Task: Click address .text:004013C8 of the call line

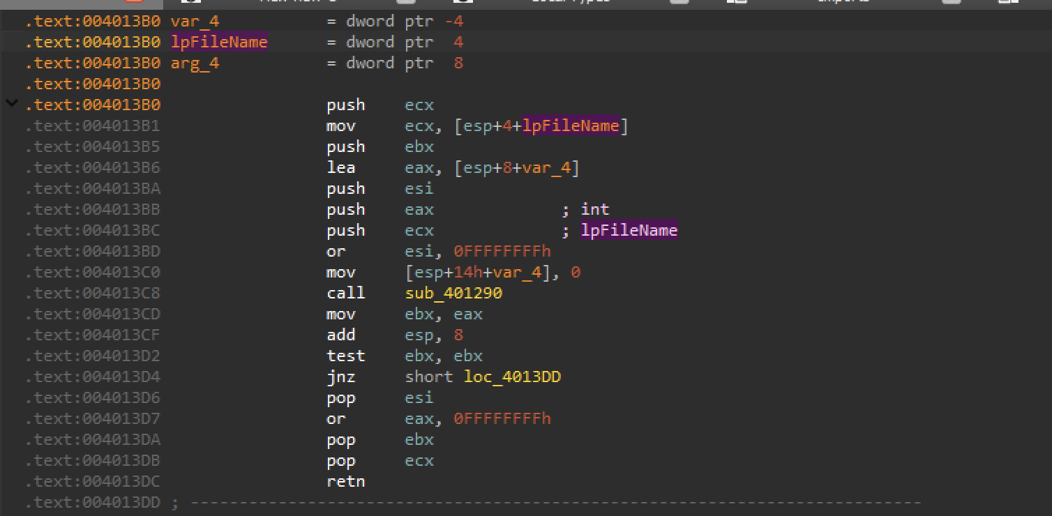Action: [x=93, y=294]
